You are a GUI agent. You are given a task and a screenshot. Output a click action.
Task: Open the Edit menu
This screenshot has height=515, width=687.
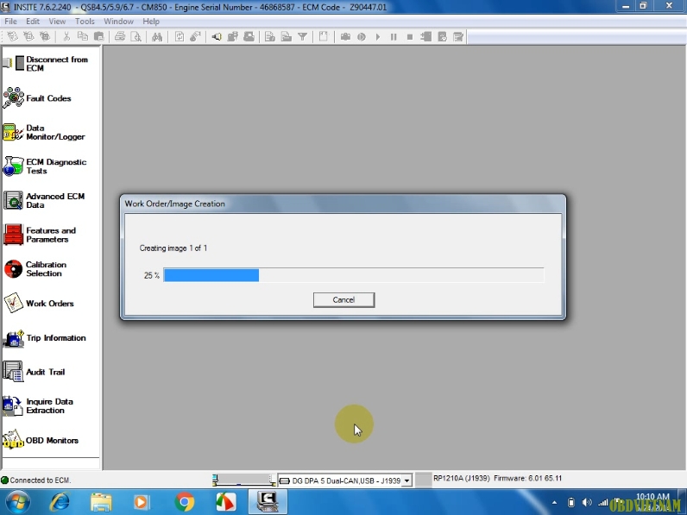click(x=33, y=21)
